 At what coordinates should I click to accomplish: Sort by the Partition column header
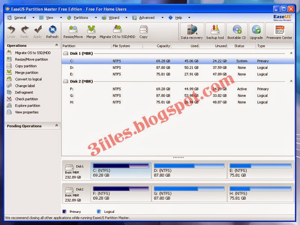86,46
